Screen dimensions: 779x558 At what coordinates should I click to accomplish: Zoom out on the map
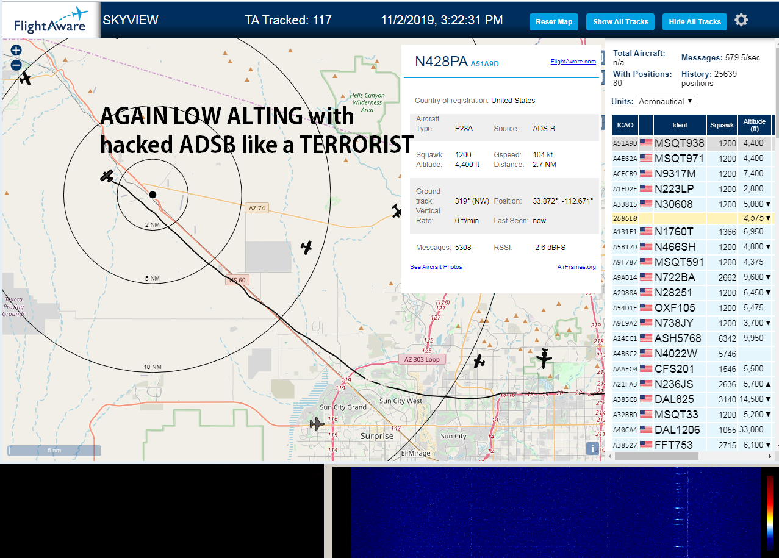[16, 65]
